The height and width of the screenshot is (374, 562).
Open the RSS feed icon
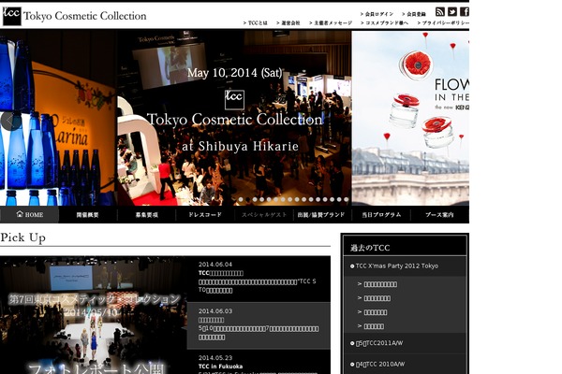click(x=440, y=12)
